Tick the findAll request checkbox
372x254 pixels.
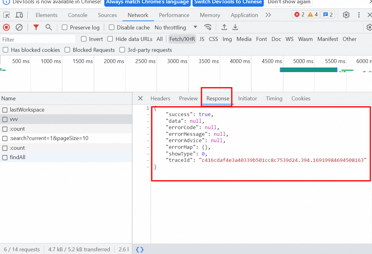tap(5, 157)
